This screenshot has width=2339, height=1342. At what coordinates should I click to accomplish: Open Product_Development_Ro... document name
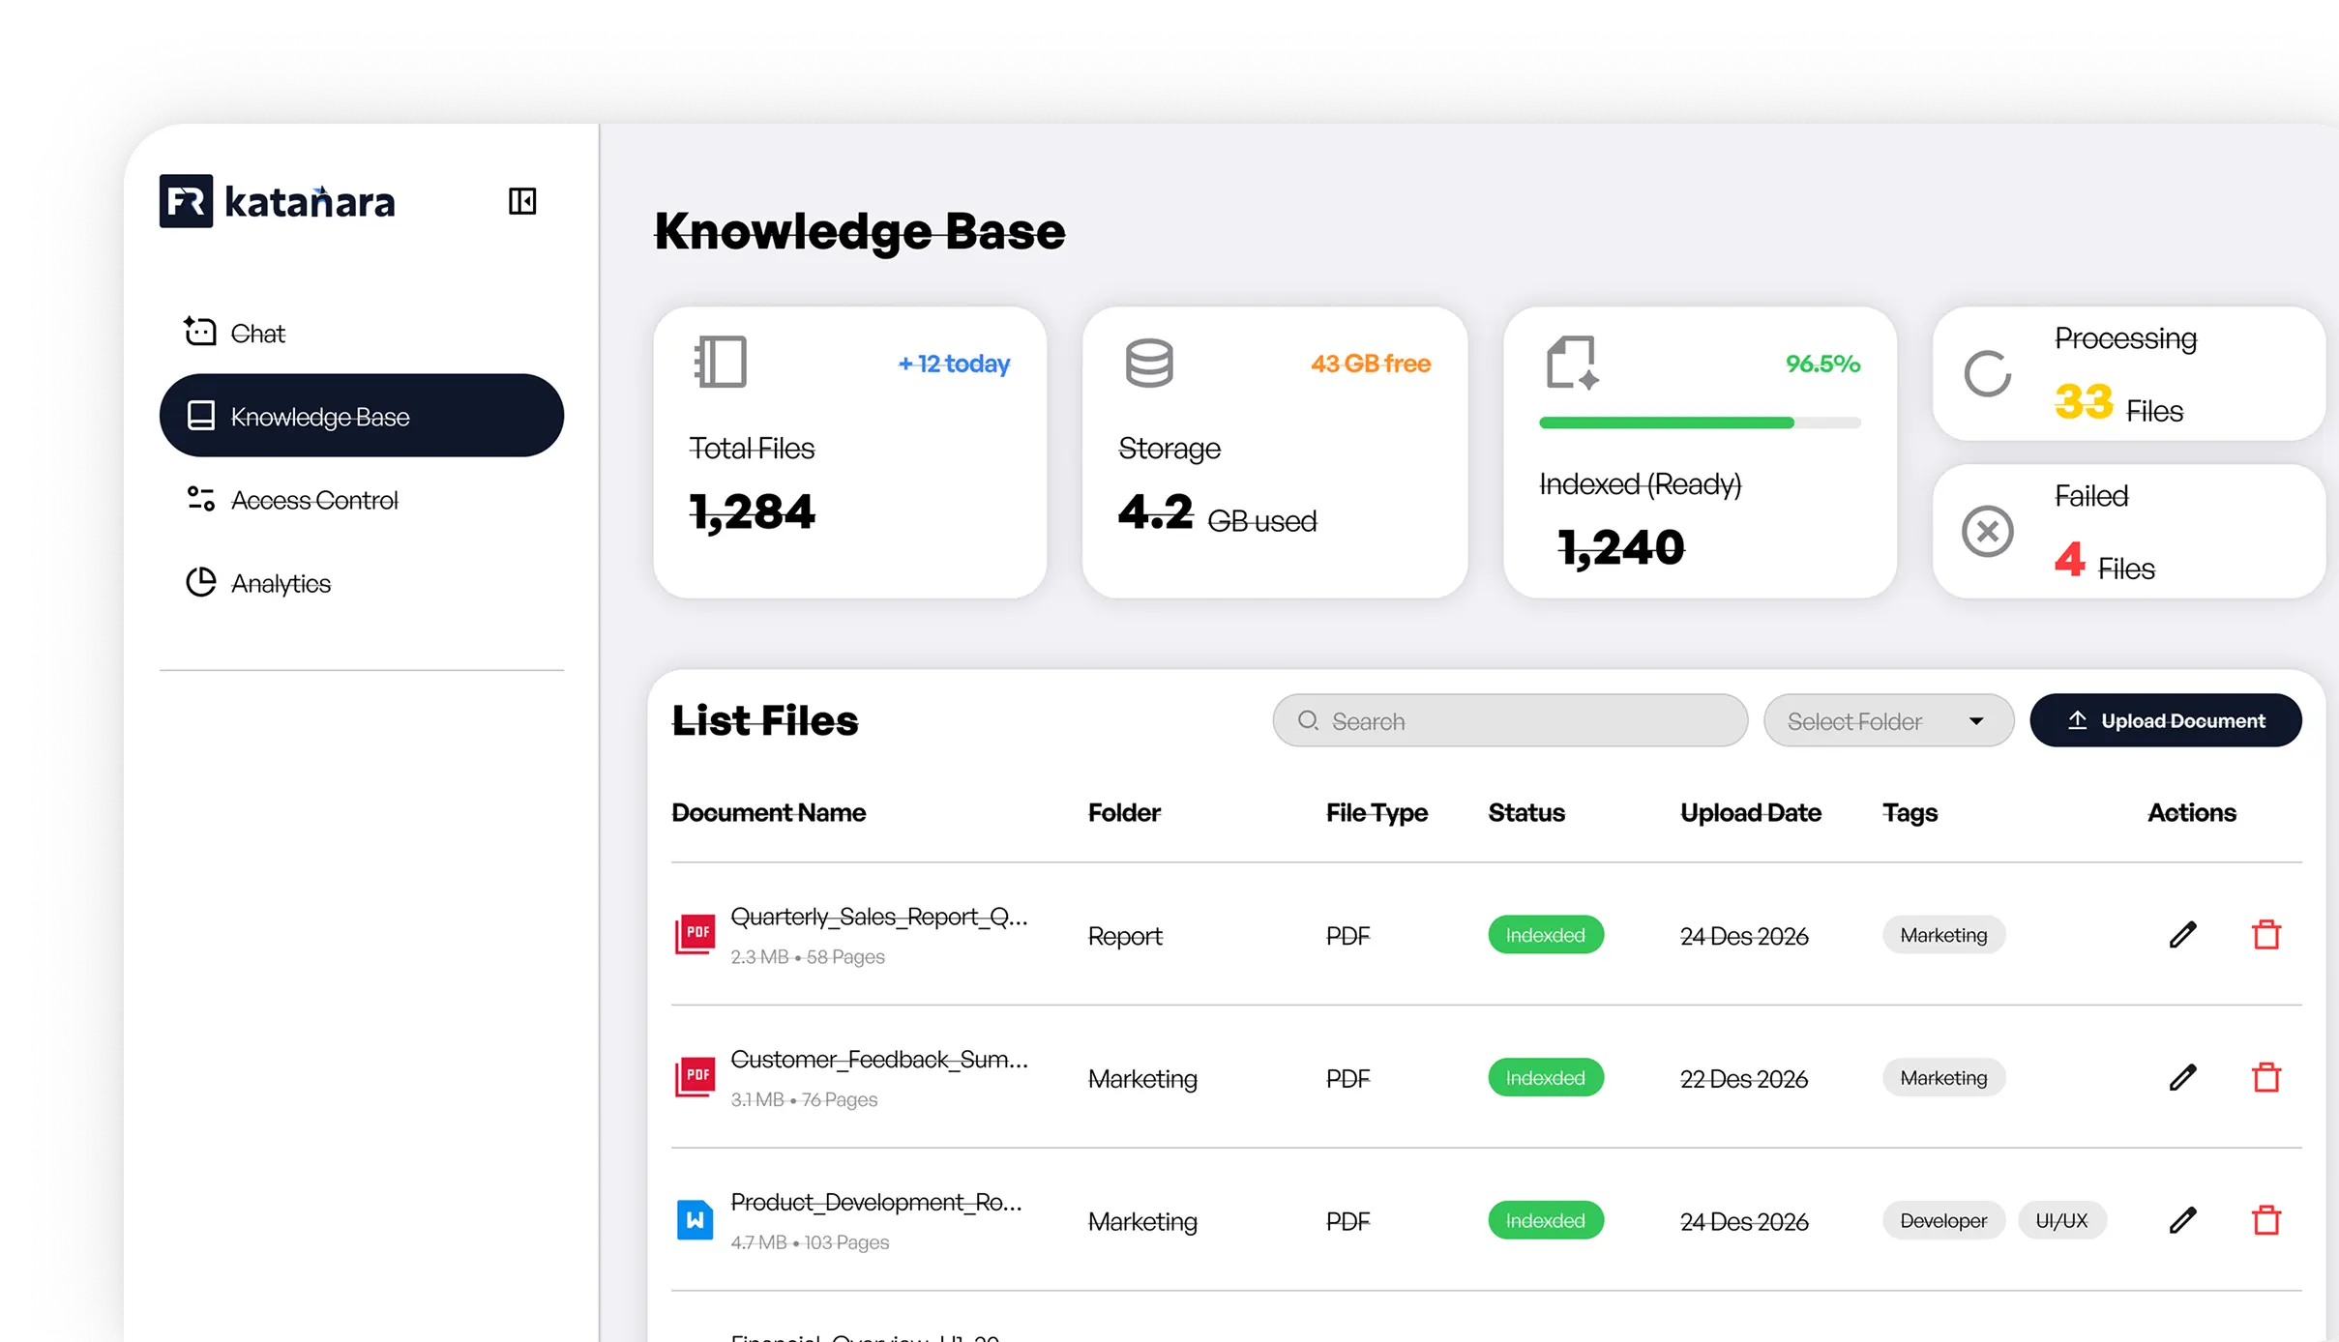click(x=876, y=1202)
